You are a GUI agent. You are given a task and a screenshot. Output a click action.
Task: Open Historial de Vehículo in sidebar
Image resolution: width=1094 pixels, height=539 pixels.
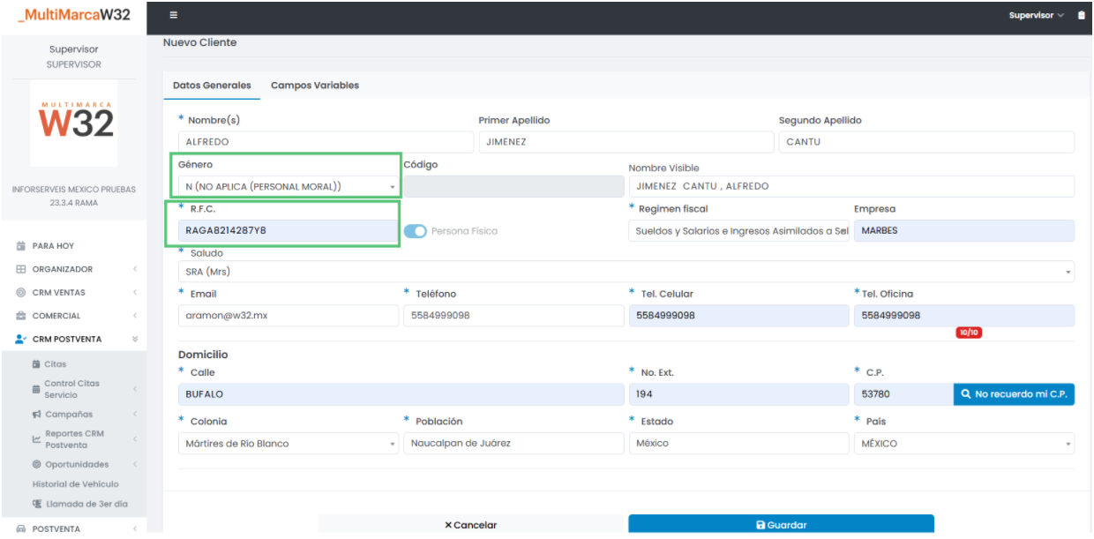[x=75, y=484]
